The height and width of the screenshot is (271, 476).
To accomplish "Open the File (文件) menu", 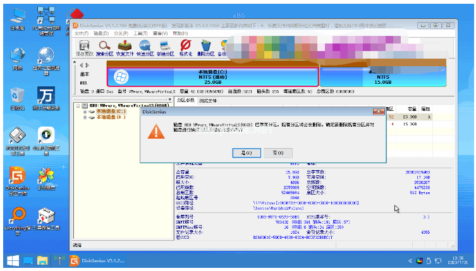I will pos(80,33).
